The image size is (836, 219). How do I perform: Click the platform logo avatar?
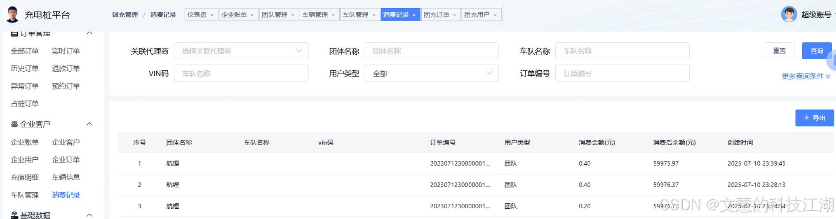coord(12,14)
